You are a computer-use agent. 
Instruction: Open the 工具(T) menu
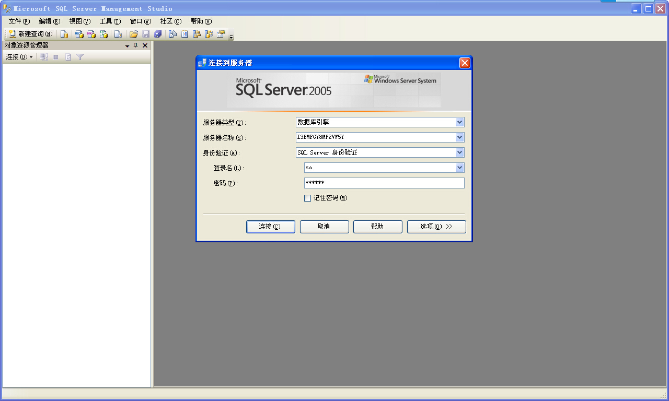pyautogui.click(x=110, y=21)
